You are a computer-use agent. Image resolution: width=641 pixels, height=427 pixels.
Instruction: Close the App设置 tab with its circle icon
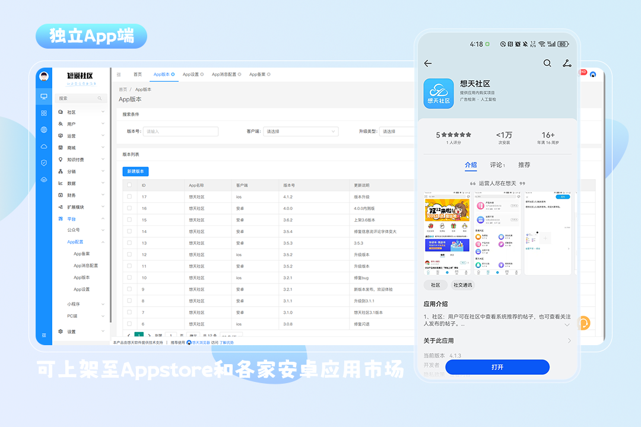coord(202,74)
